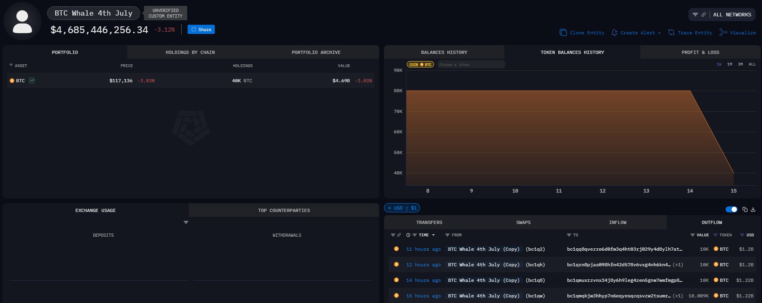Screen dimensions: 762x303
Task: Open the Inflow tab
Action: pos(618,222)
